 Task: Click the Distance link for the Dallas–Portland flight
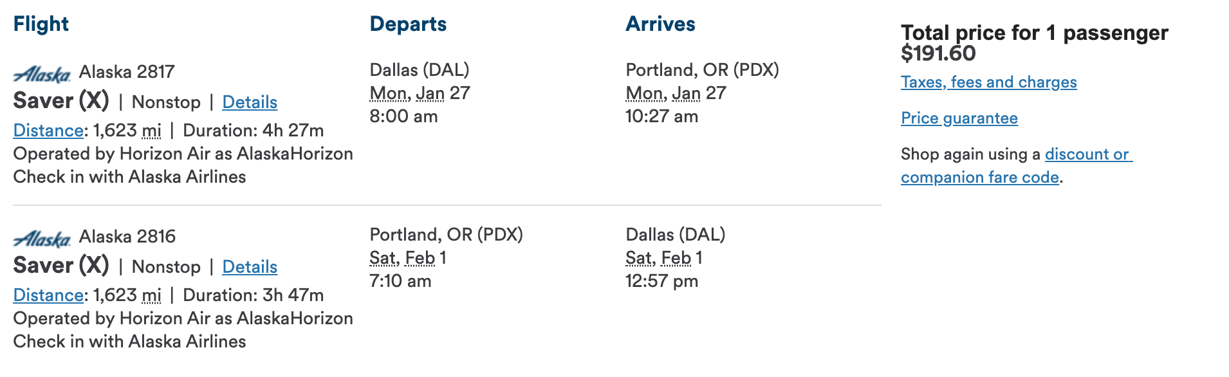(48, 131)
